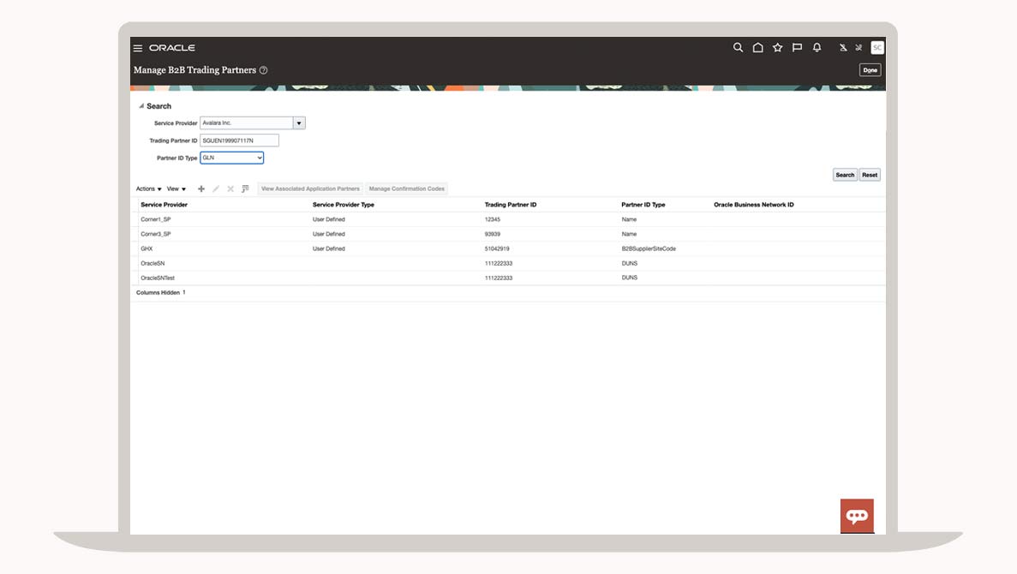Screen dimensions: 1017x574
Task: Open the Partner ID Type dropdown
Action: (231, 158)
